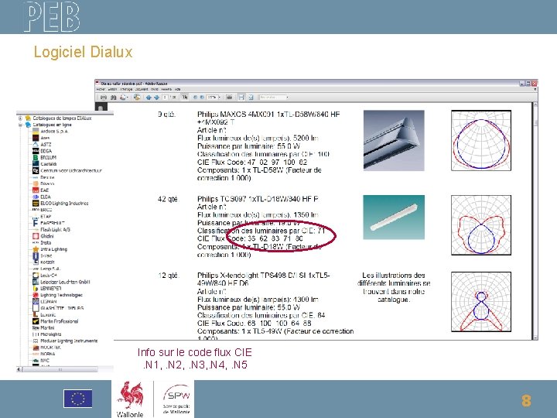The width and height of the screenshot is (557, 418).
Task: Select the blue Catalogues en ligne icon
Action: (x=28, y=125)
